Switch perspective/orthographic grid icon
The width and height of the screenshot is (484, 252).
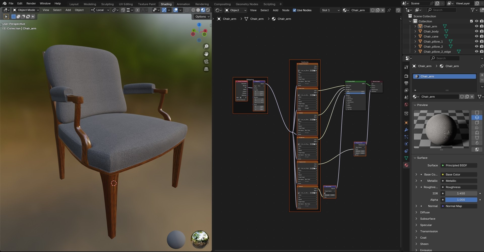(206, 69)
